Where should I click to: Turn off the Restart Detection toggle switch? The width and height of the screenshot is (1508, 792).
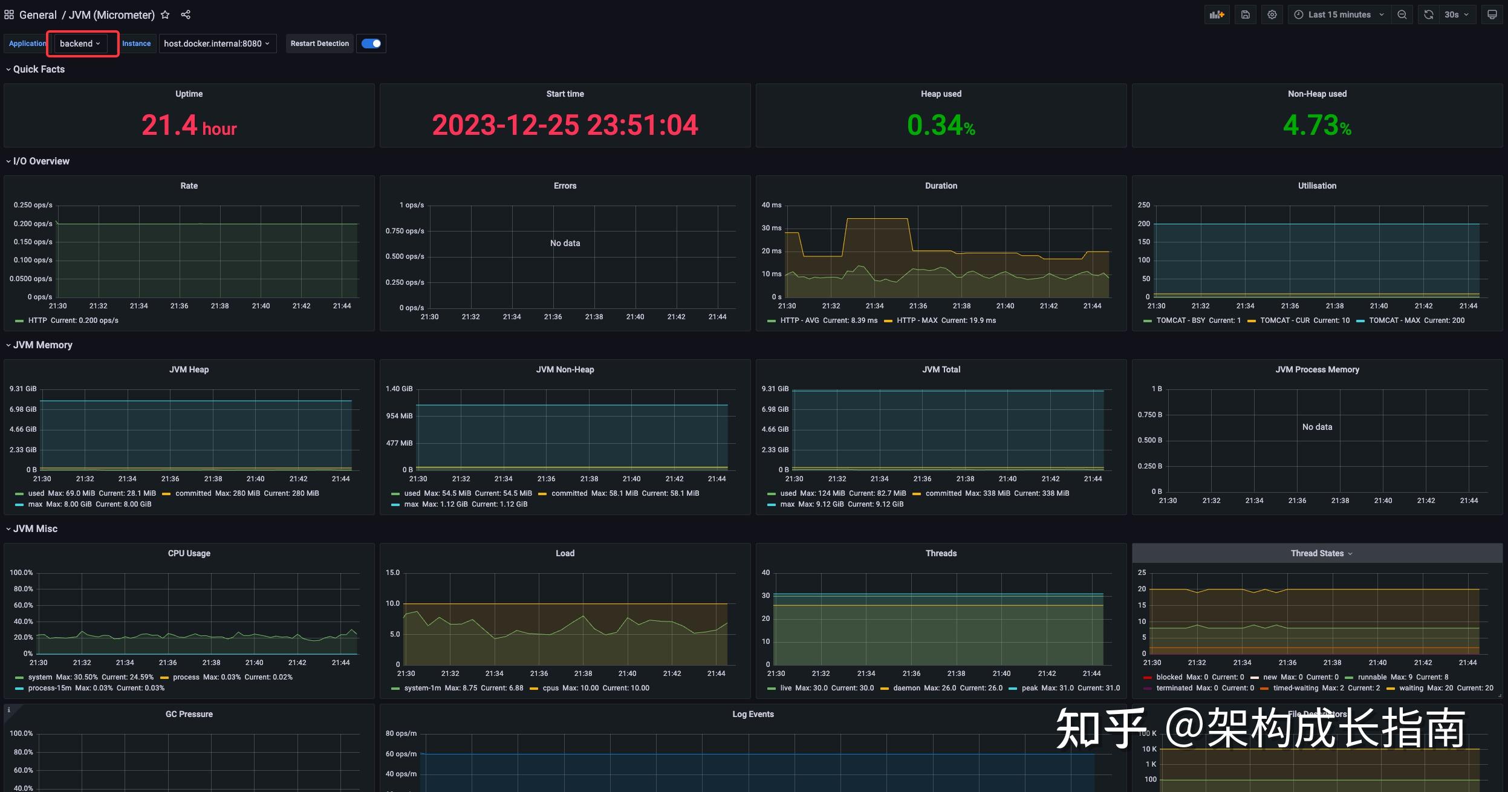pyautogui.click(x=371, y=43)
